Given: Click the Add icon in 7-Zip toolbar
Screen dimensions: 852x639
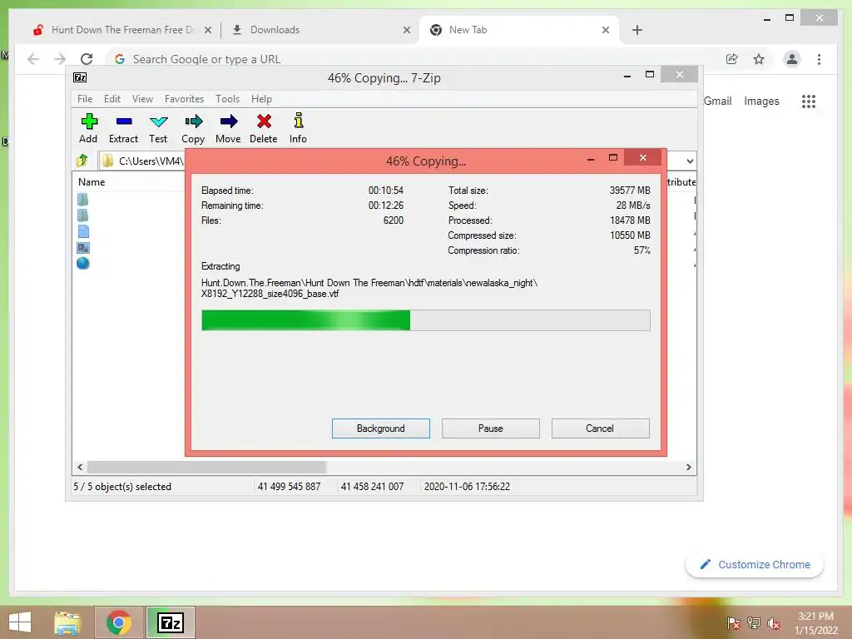Looking at the screenshot, I should click(x=88, y=121).
